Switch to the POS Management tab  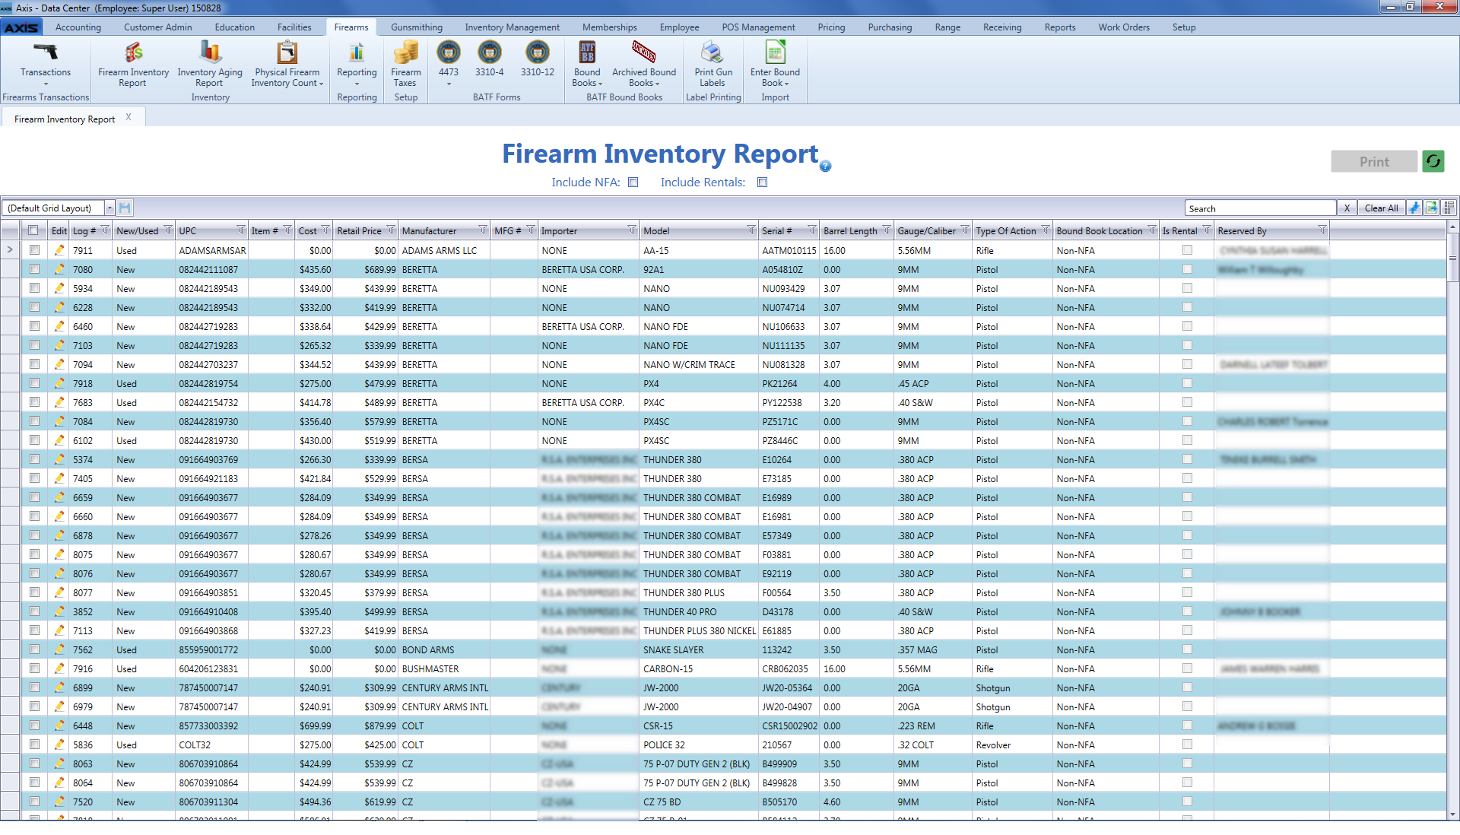pyautogui.click(x=758, y=27)
